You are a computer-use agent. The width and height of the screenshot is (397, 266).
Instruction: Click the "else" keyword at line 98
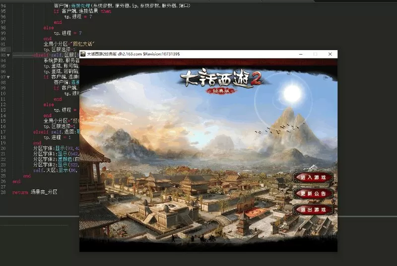[x=49, y=28]
